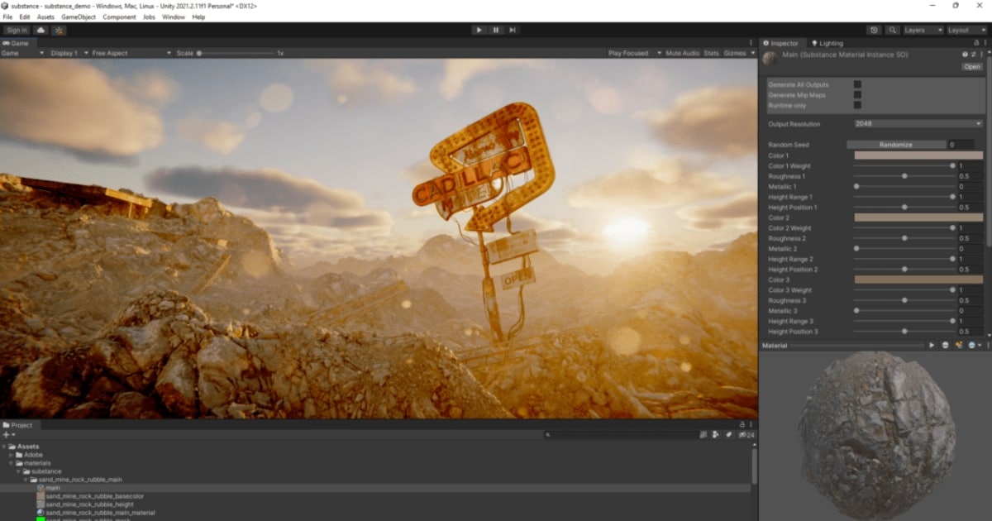Open the GameObject menu
Viewport: 992px width, 521px height.
point(79,17)
